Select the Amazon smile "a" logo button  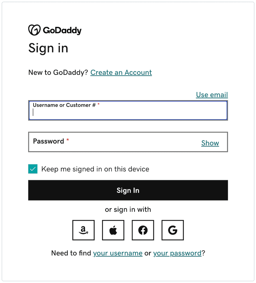click(x=83, y=230)
